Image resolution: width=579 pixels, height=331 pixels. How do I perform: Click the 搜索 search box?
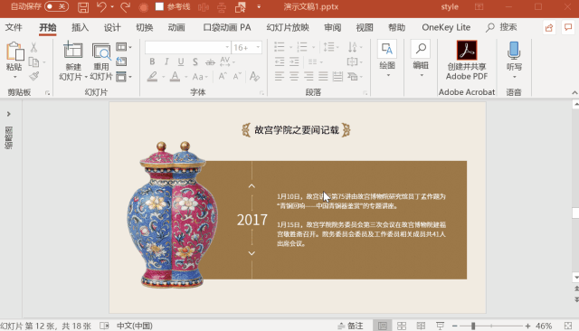pyautogui.click(x=501, y=27)
